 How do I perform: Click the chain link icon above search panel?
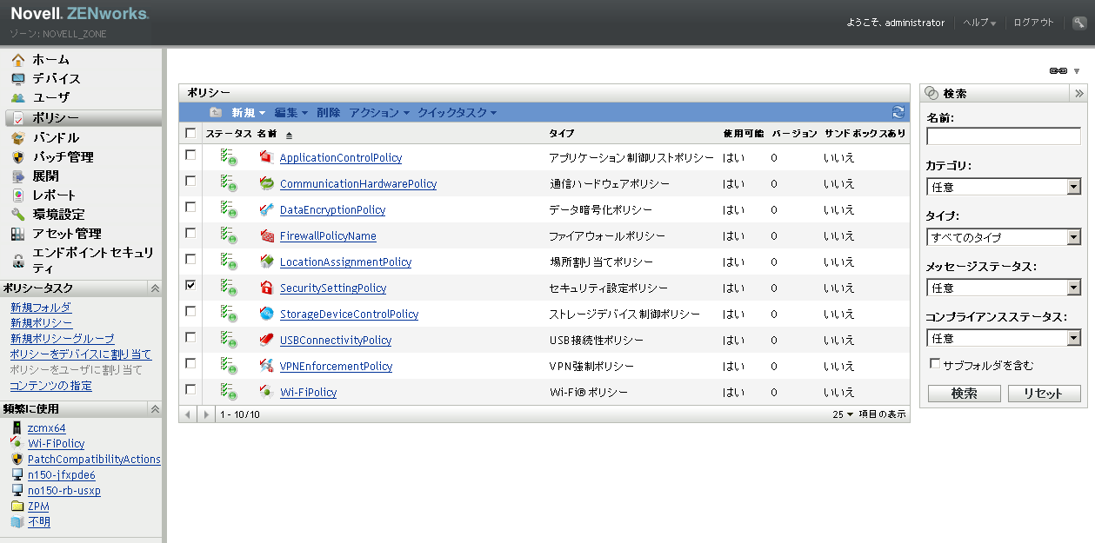(x=1058, y=70)
